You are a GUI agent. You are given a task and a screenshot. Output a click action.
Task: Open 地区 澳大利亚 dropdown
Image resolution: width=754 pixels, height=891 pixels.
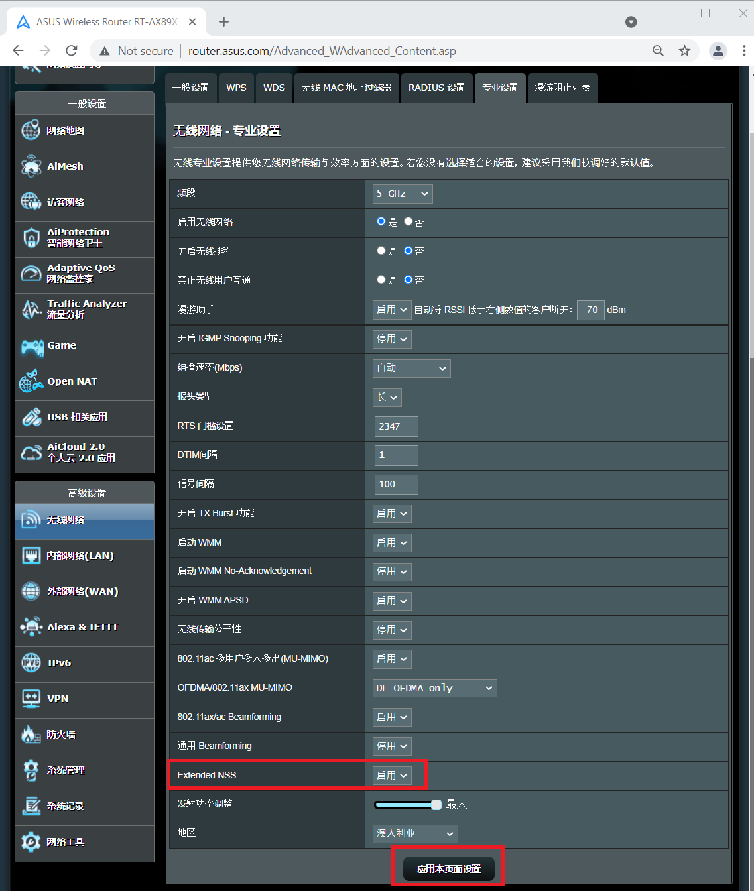point(415,833)
